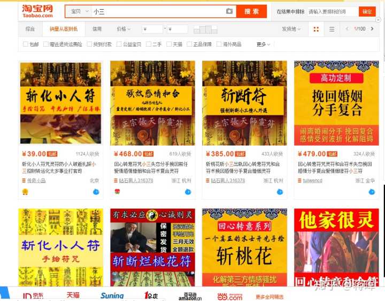Image resolution: width=385 pixels, height=301 pixels.
Task: Tick the 公益宝贝 checkbox
Action: [119, 44]
